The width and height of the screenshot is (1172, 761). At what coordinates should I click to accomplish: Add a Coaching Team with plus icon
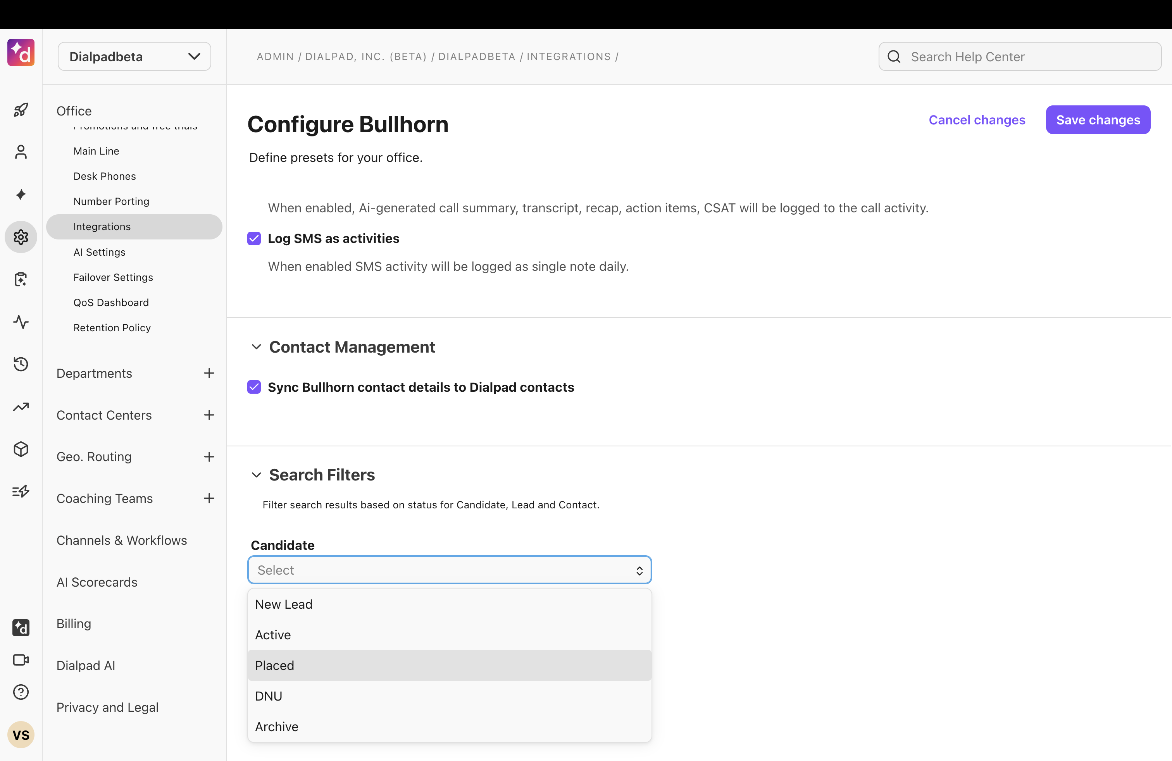coord(209,498)
